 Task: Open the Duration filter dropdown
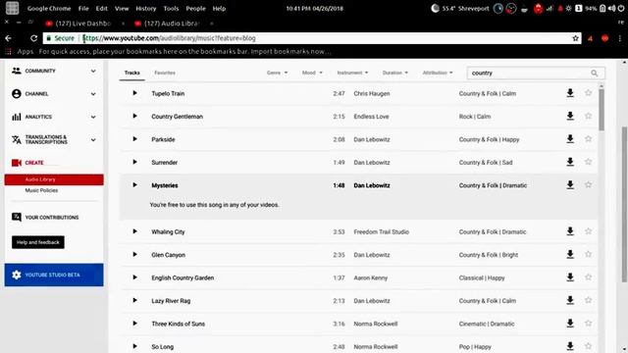pyautogui.click(x=395, y=73)
